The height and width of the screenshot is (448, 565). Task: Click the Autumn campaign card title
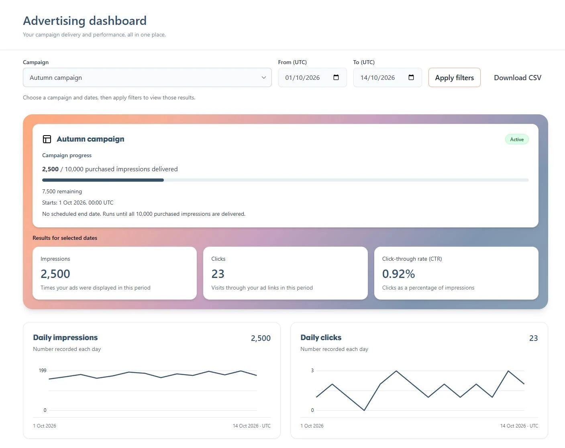click(90, 139)
